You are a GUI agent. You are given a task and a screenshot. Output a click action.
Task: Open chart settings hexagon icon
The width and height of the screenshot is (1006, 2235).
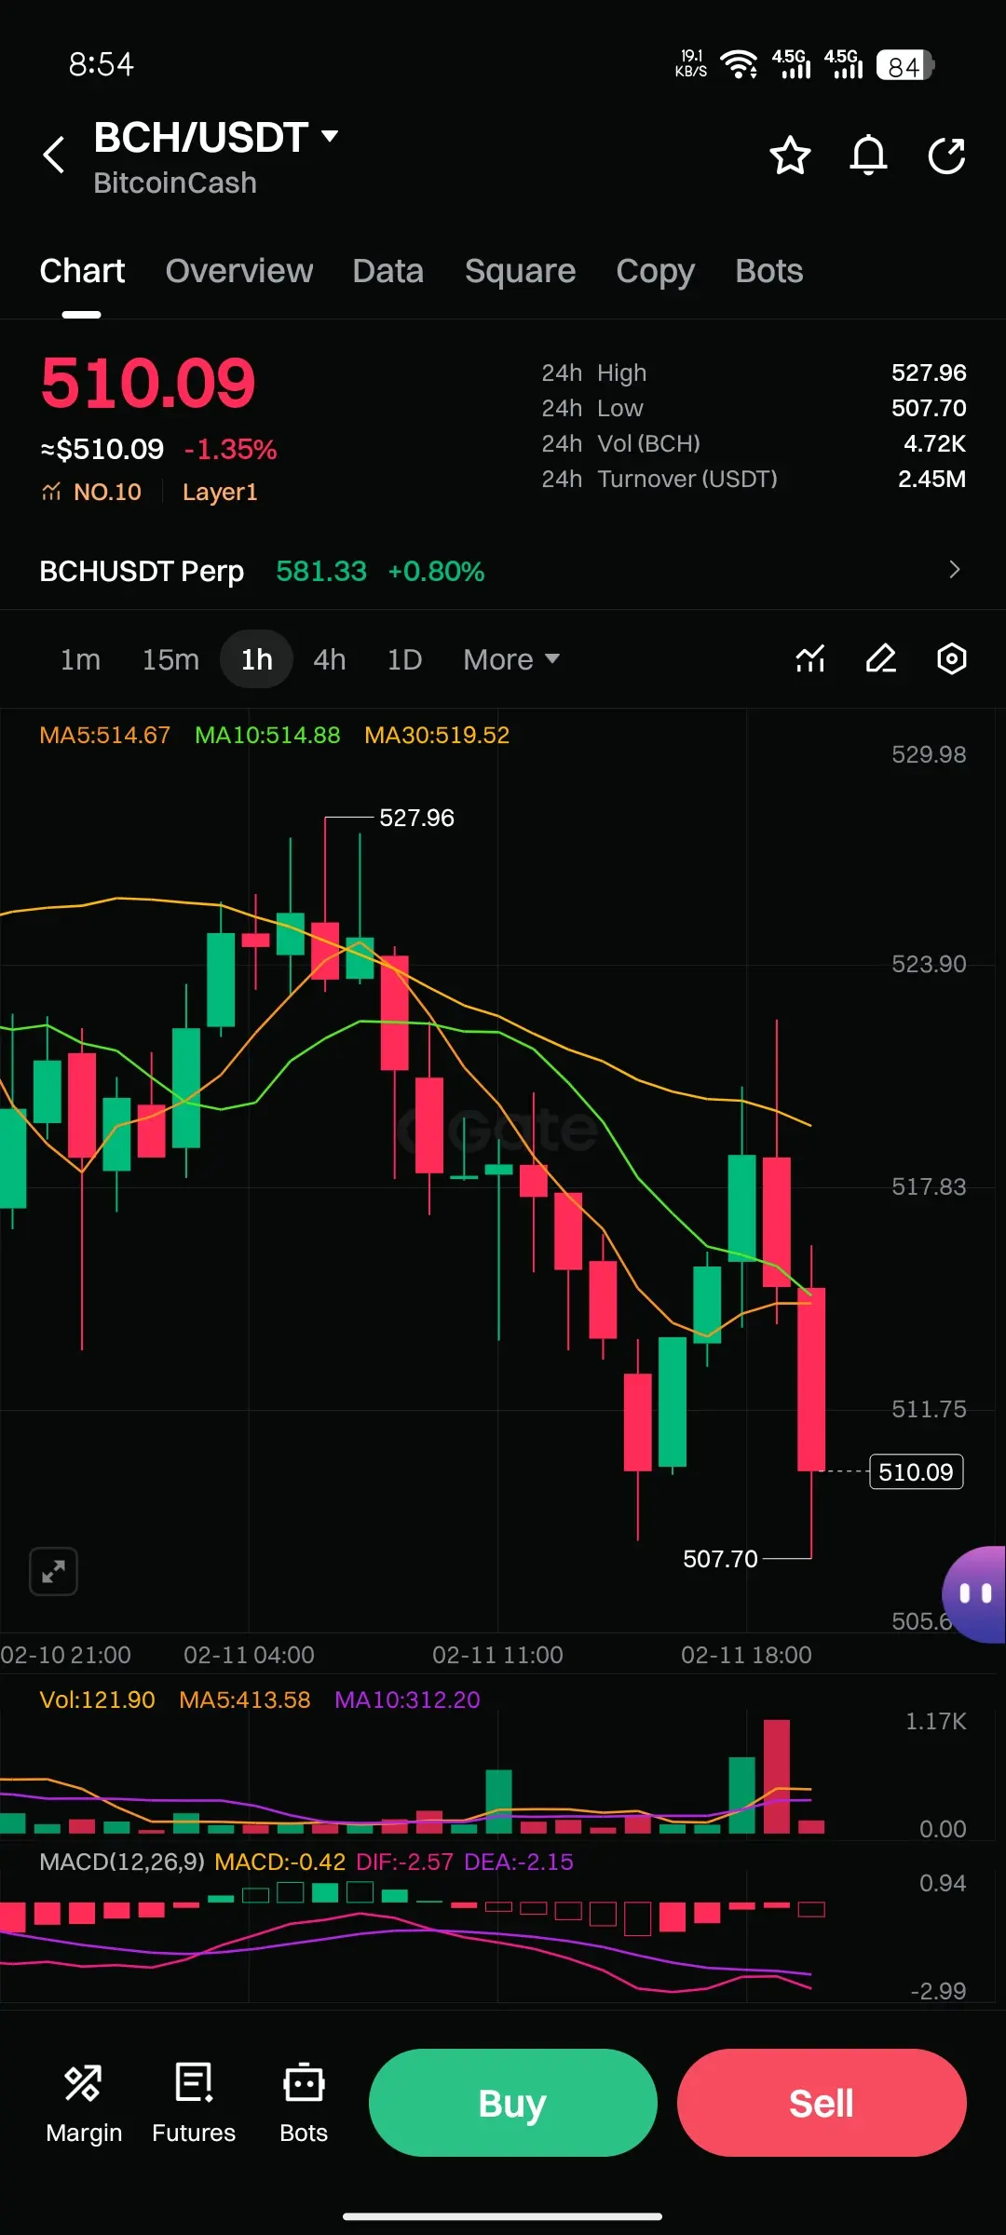click(x=951, y=658)
